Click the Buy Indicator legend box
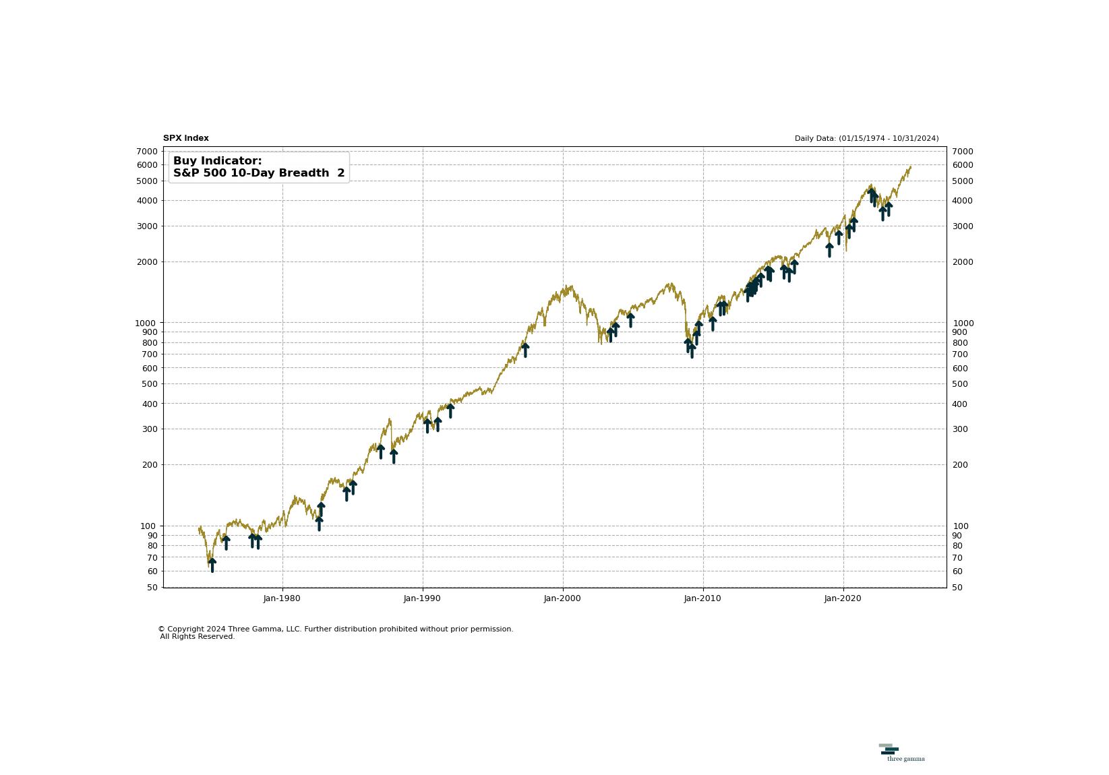 pos(259,167)
